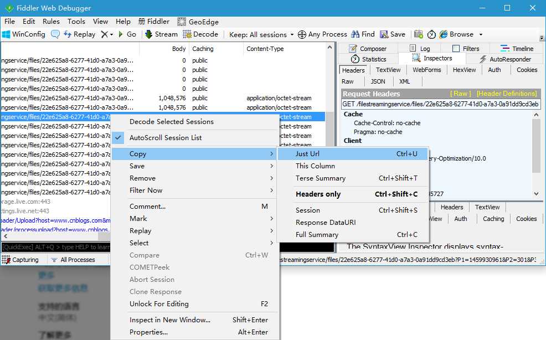Screen dimensions: 546x340
Task: Click the Composer pencil icon
Action: click(353, 48)
